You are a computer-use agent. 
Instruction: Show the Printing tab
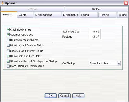click(x=107, y=15)
